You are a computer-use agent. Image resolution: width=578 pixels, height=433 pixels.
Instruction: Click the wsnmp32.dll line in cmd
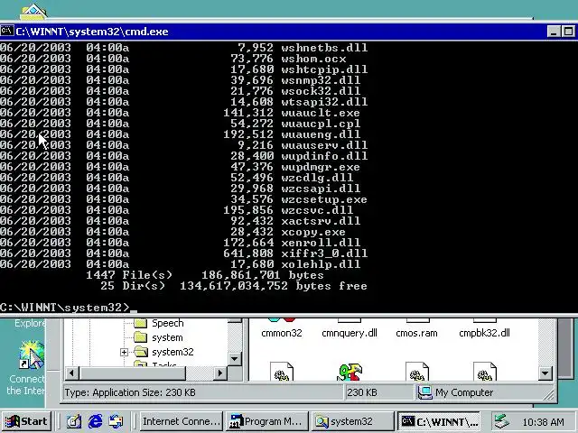[181, 80]
